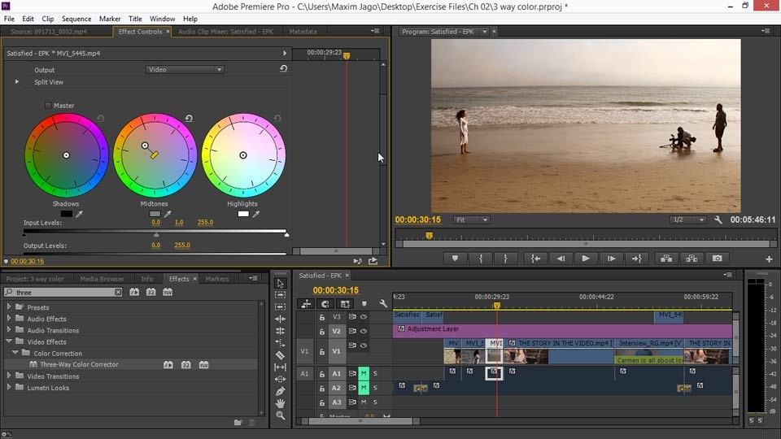Click the Extract button in Program monitor
781x439 pixels.
[692, 259]
